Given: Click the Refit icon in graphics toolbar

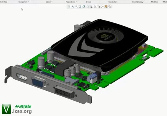Looking at the screenshot, I should tap(69, 7).
